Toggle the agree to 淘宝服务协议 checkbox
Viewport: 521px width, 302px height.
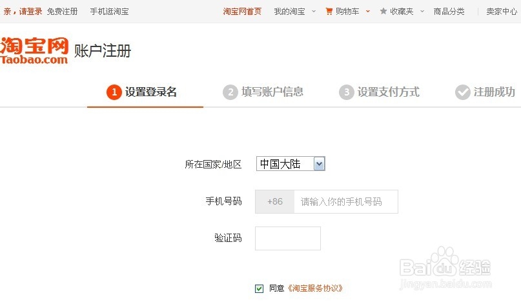point(260,288)
